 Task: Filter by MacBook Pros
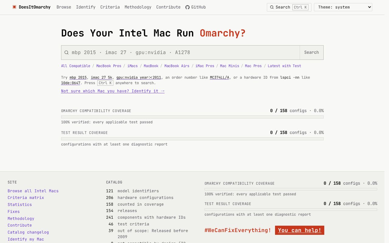pos(109,66)
